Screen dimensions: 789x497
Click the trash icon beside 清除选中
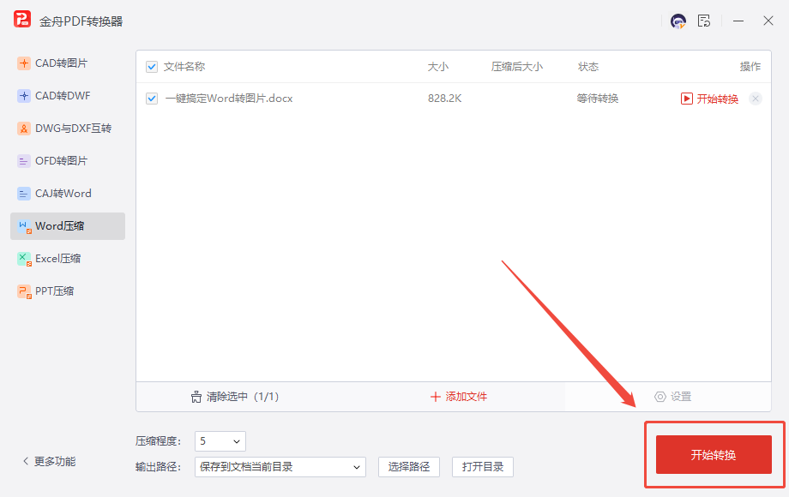click(x=196, y=397)
